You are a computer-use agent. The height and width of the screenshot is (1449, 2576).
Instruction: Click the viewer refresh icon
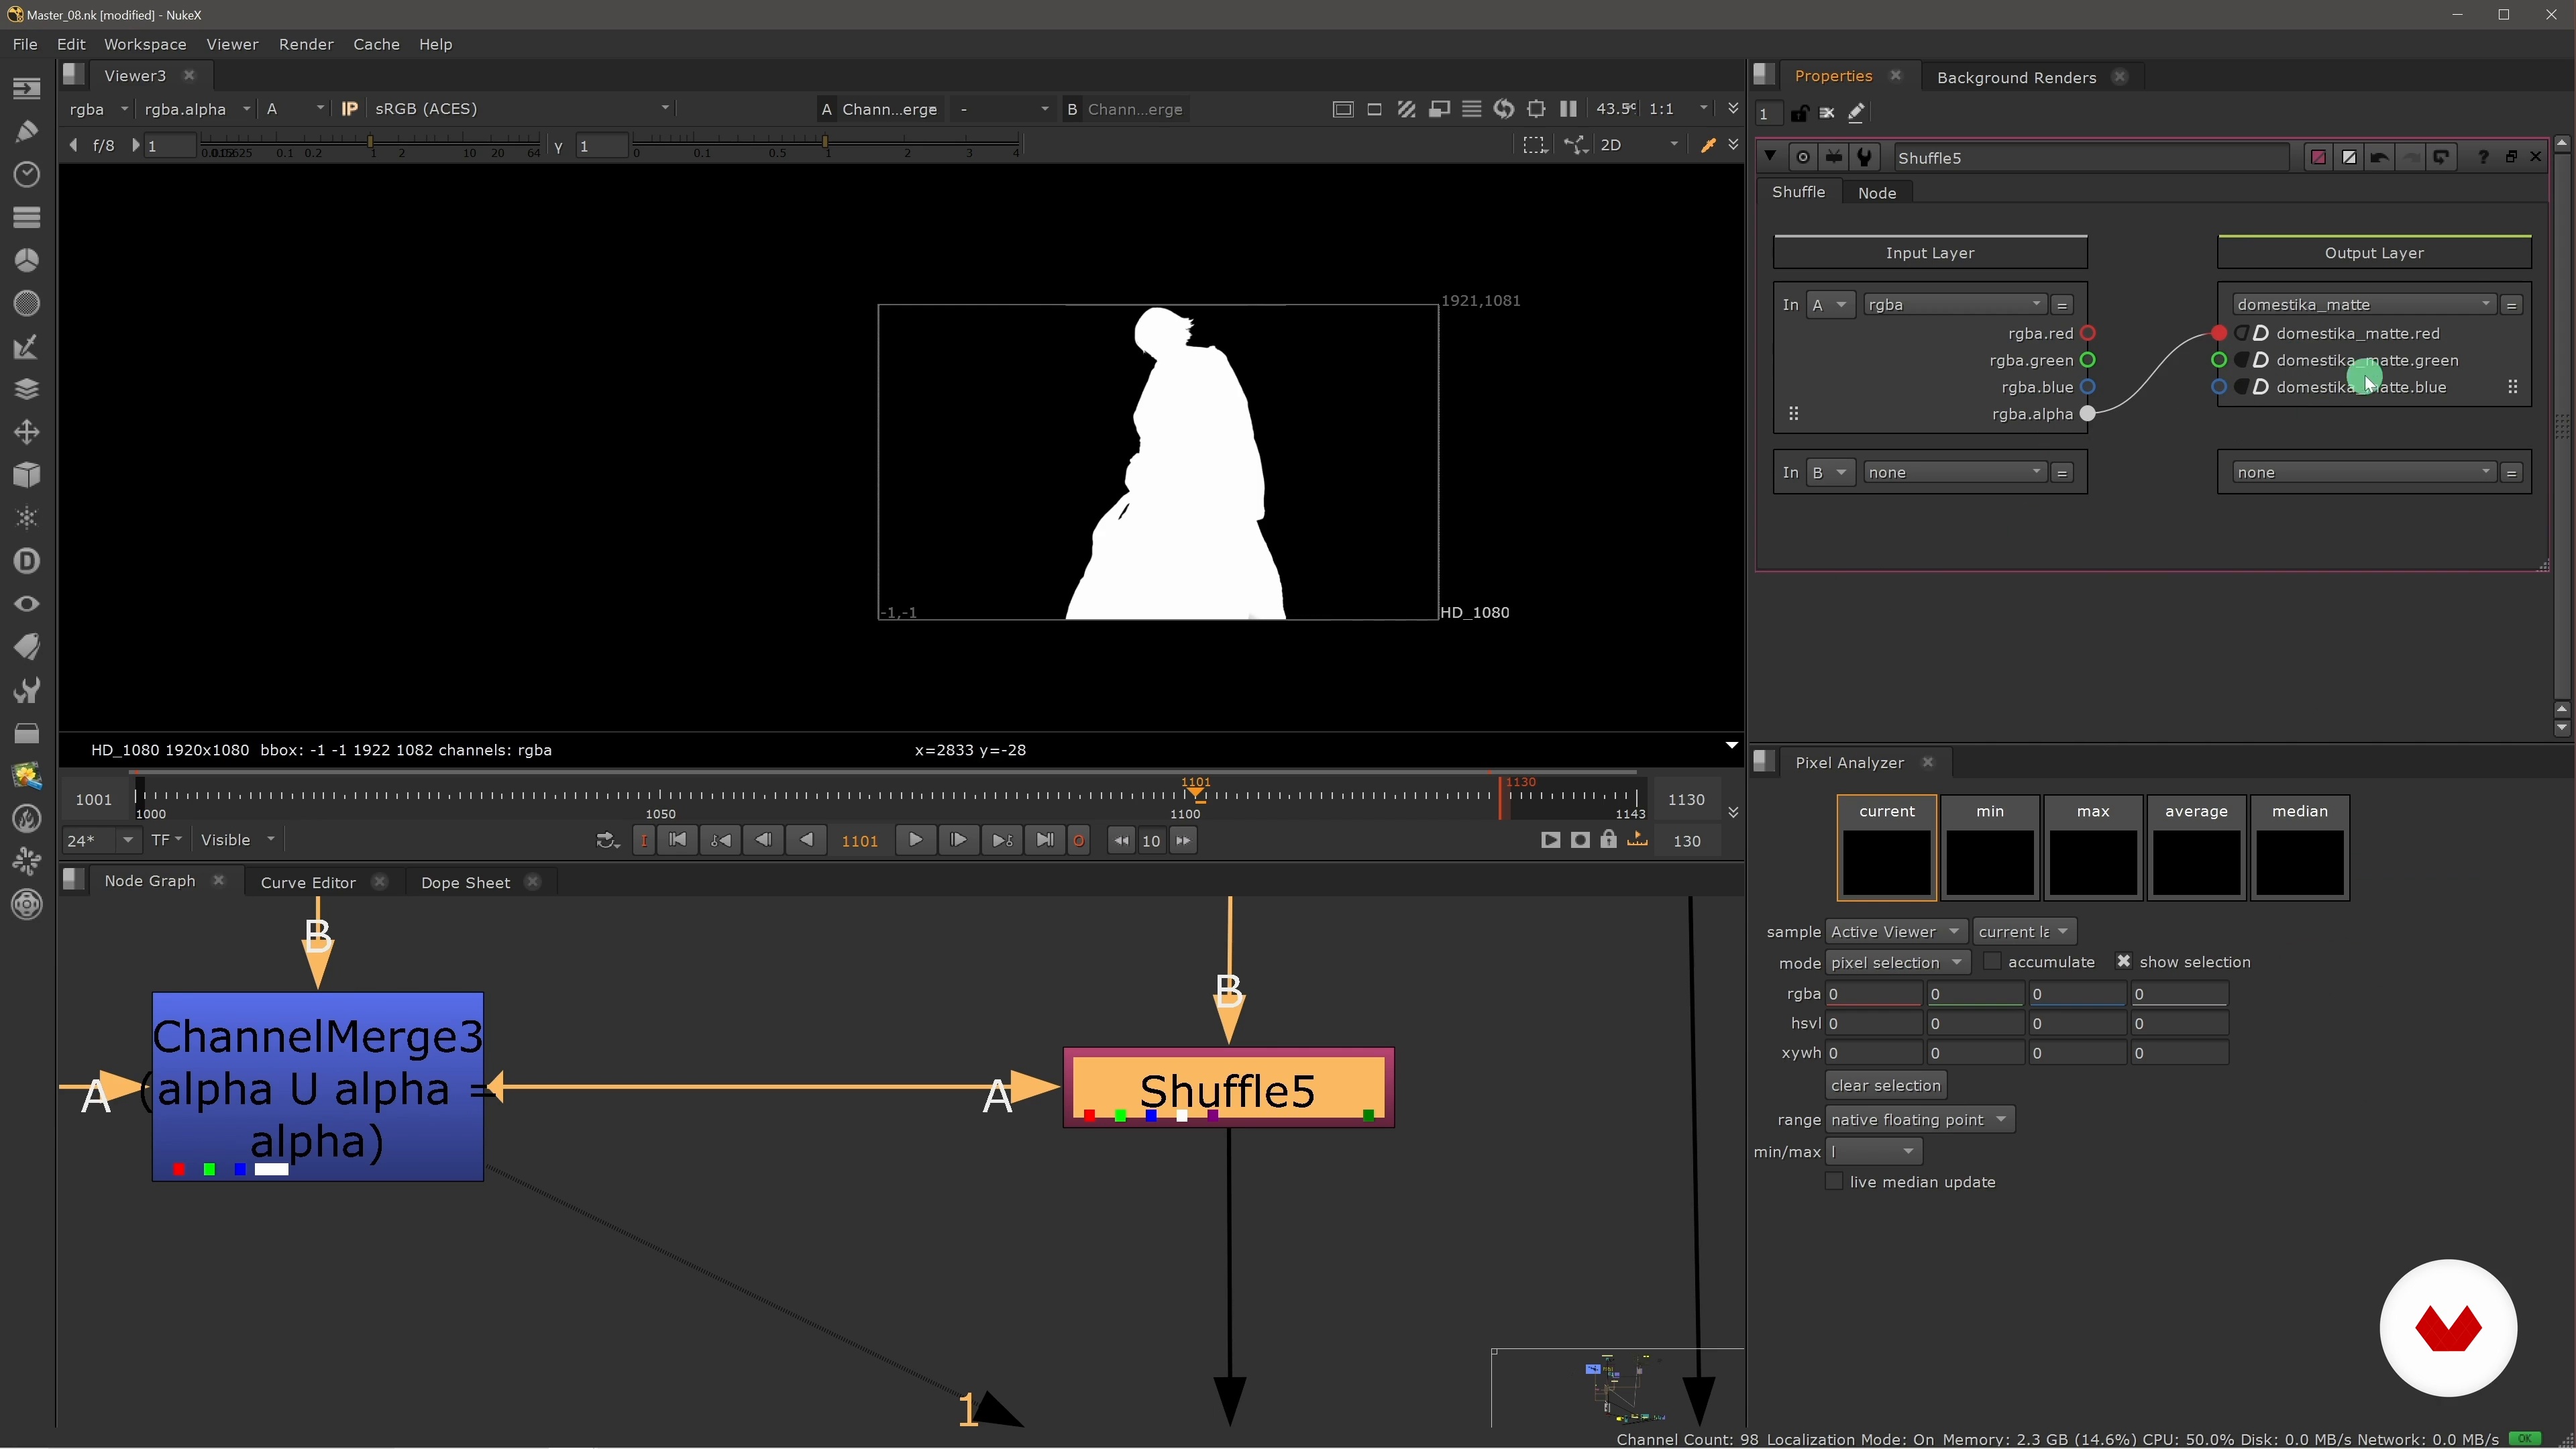[1504, 109]
